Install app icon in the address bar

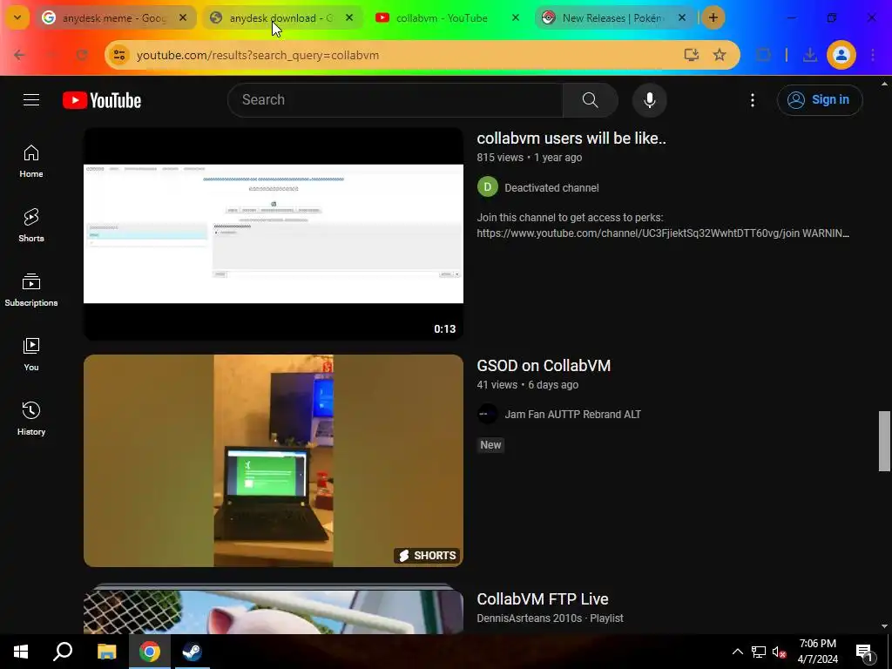[x=691, y=55]
